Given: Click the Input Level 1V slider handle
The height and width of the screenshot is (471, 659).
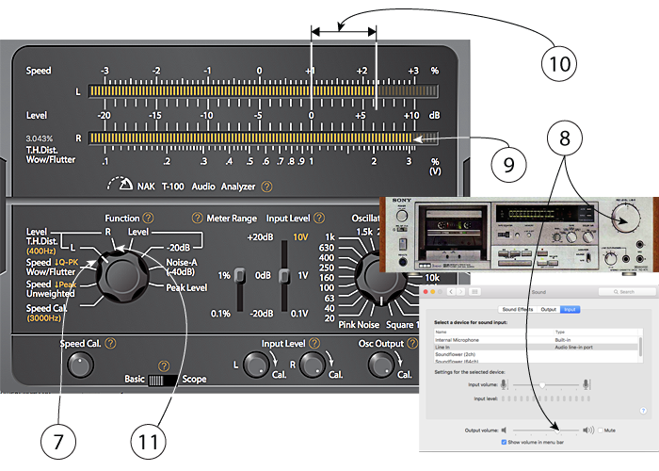Looking at the screenshot, I should pyautogui.click(x=284, y=276).
